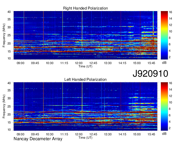Viewport: 175px width, 142px height.
Task: Click the 10:30 time tick of Left Handed plot
Action: [x=50, y=134]
